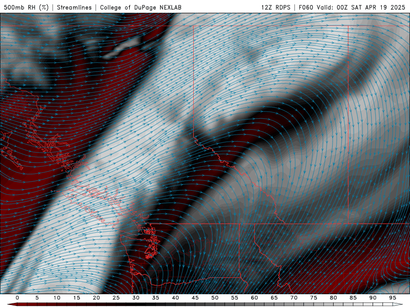Screen dimensions: 410x307
Task: Click the '5' colorbar scale label
Action: (37, 298)
